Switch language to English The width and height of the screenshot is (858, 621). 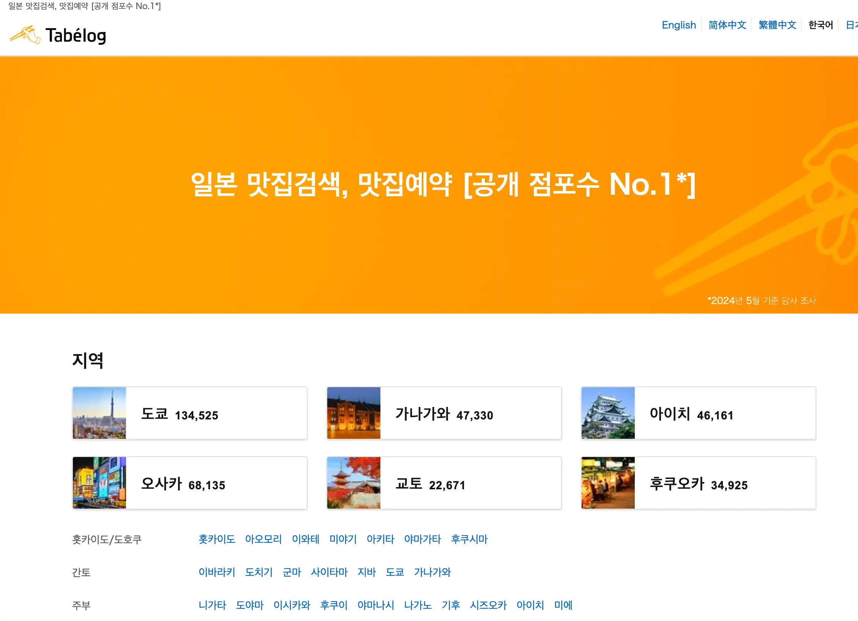(679, 25)
